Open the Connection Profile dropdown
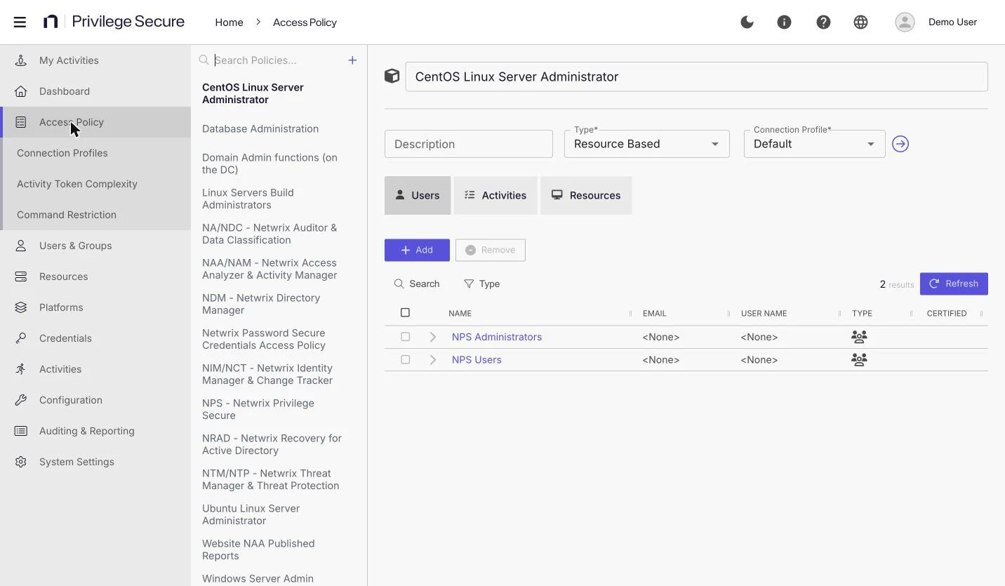Viewport: 1005px width, 586px height. [815, 144]
